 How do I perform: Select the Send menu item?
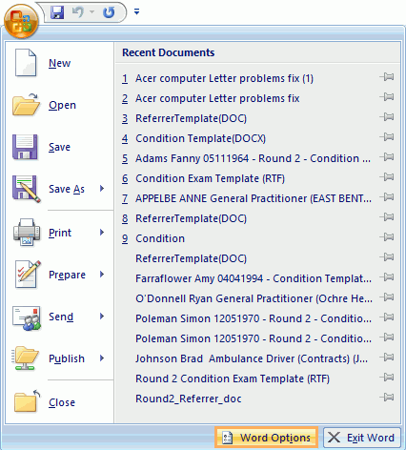(59, 317)
